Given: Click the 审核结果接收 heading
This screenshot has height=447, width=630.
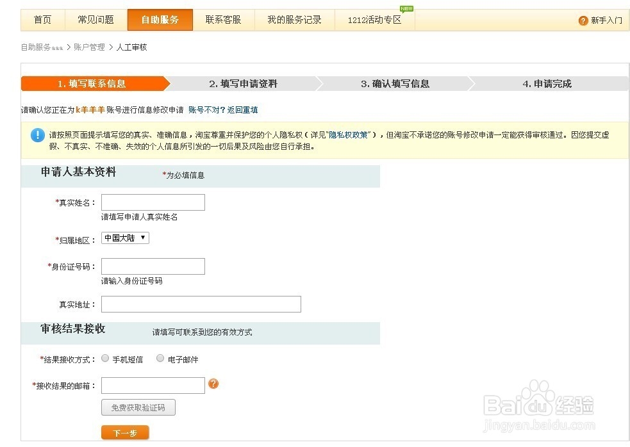Looking at the screenshot, I should [x=72, y=329].
